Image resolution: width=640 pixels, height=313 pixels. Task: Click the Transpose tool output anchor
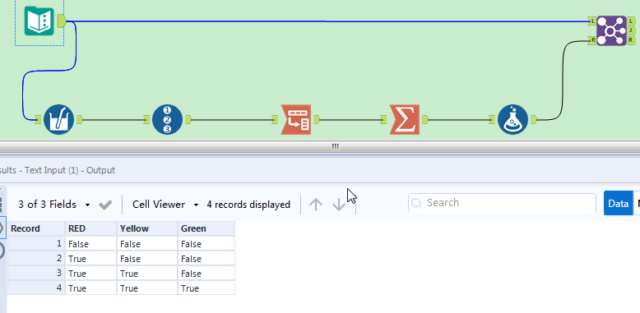pos(316,119)
